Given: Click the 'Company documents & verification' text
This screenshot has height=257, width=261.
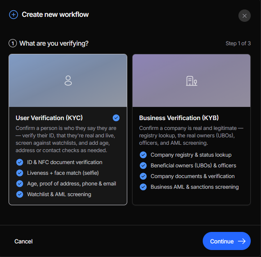Looking at the screenshot, I should point(192,176).
